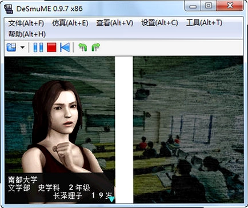Click the DeSmuME app icon in title bar
Viewport: 248px width, 208px height.
[9, 9]
